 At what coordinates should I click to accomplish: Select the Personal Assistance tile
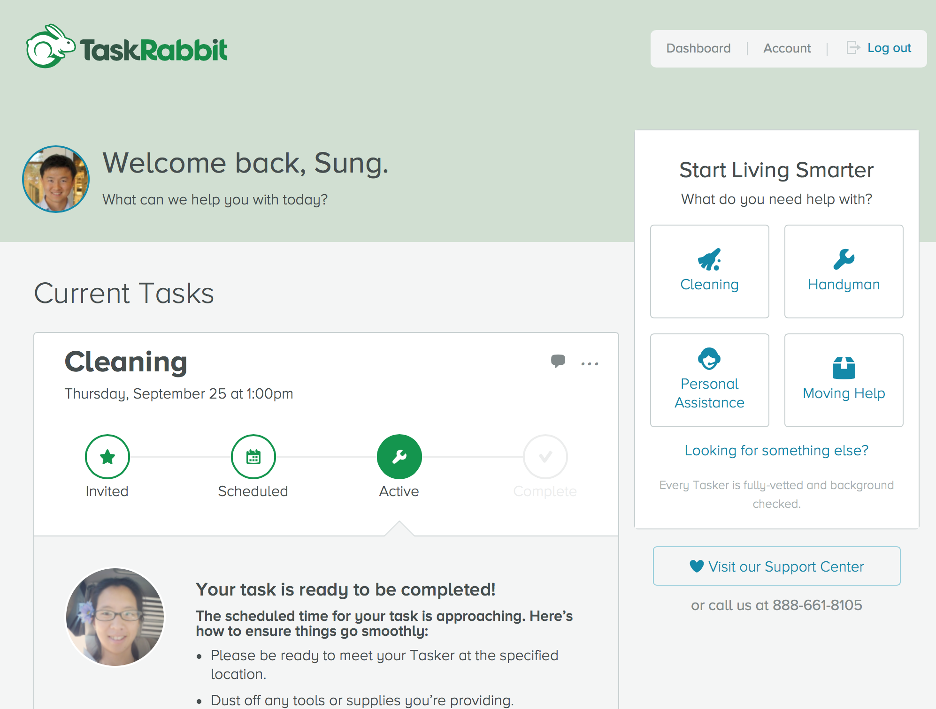[x=709, y=380]
